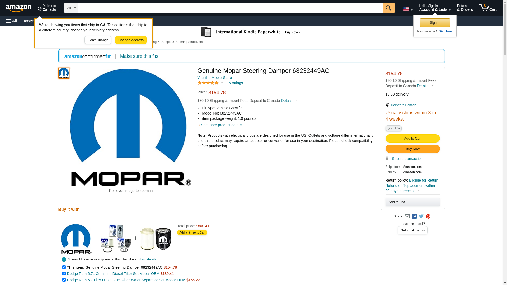Click into the Amazon search field

point(230,8)
